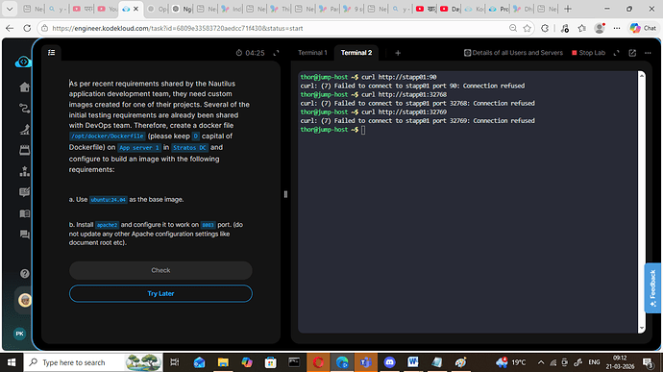Click the Check button
Screen dimensions: 663x372
tap(160, 270)
